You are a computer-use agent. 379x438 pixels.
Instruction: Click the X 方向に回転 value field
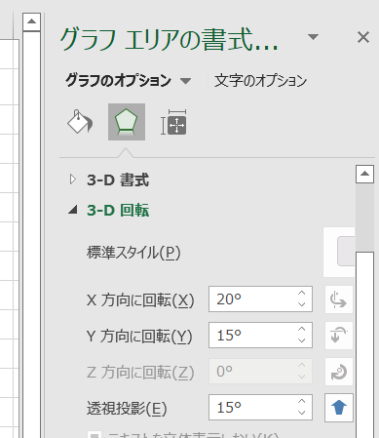tap(260, 299)
